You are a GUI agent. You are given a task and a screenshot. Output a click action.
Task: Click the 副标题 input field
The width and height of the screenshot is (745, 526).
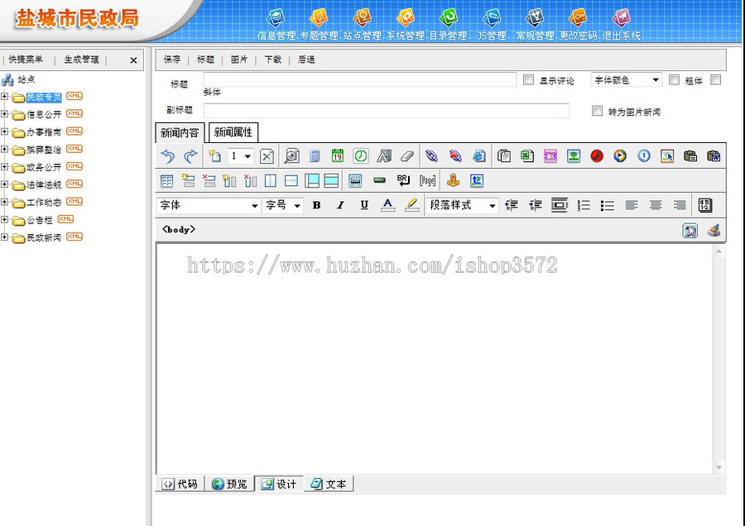click(386, 111)
